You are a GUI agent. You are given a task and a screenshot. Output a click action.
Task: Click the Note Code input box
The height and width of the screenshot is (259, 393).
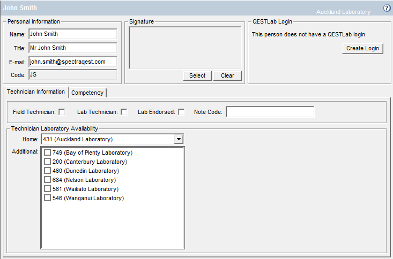click(270, 112)
